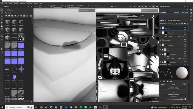
Task: Open the Window menu
Action: click(16, 4)
